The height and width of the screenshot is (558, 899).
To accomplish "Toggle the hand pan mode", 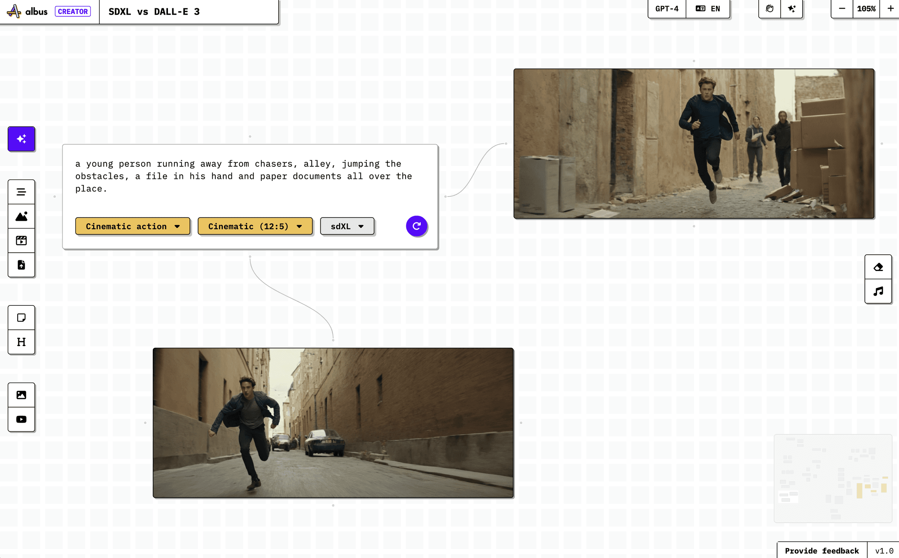I will coord(769,9).
